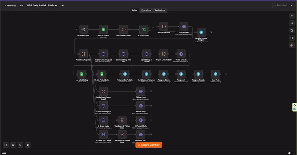Image resolution: width=297 pixels, height=155 pixels.
Task: Add node after IG Publish Story output
Action: [x=151, y=134]
